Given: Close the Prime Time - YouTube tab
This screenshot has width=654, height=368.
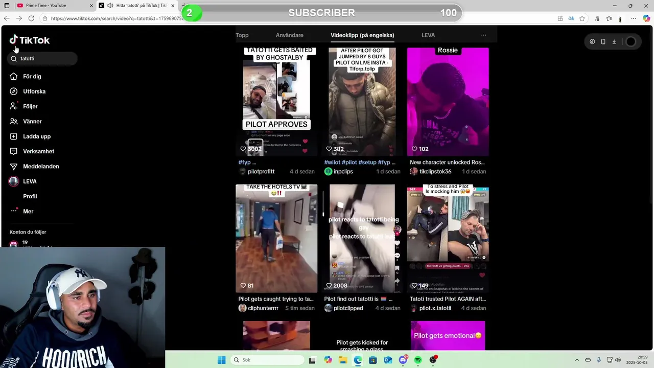Looking at the screenshot, I should [91, 6].
